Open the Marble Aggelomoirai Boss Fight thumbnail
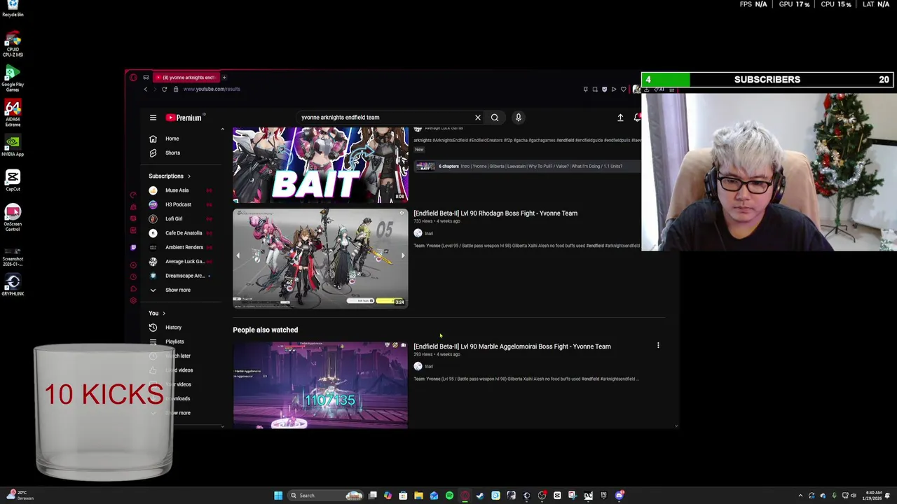The image size is (897, 504). [x=320, y=385]
